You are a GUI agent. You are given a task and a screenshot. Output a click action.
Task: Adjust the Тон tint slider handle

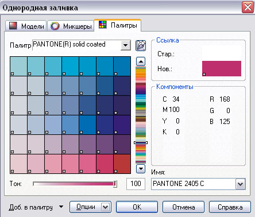[x=115, y=184]
